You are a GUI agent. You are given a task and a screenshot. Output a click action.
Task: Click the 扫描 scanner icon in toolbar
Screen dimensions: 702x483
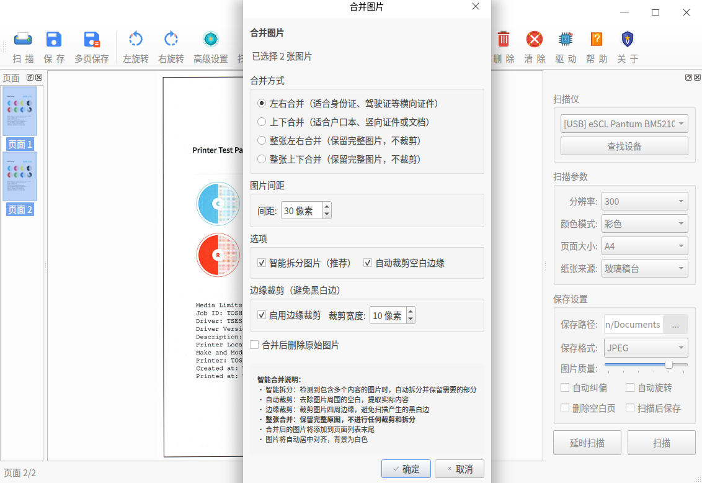[x=23, y=40]
